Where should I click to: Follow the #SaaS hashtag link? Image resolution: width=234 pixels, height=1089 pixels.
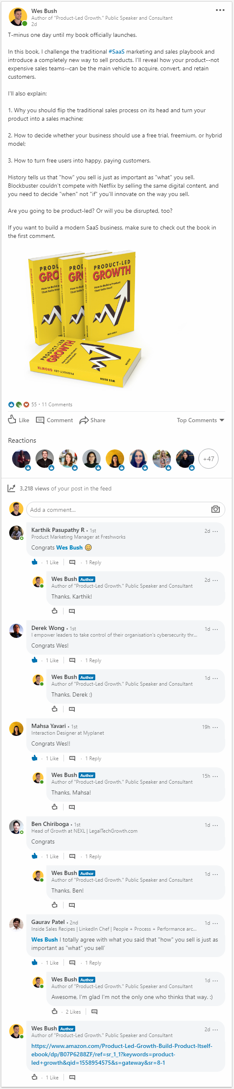pyautogui.click(x=116, y=52)
